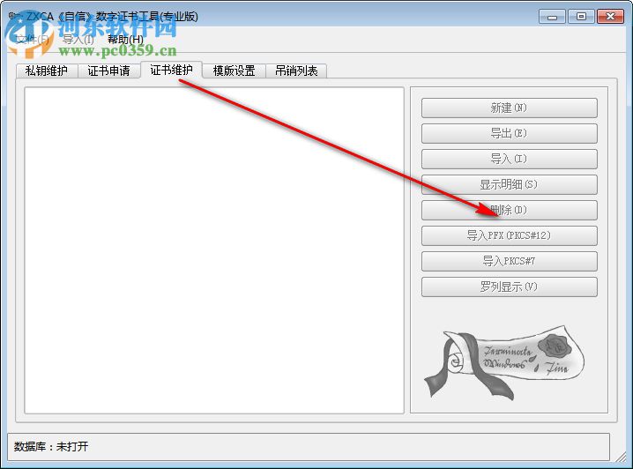
Task: Close the ZXCA window
Action: pos(610,17)
